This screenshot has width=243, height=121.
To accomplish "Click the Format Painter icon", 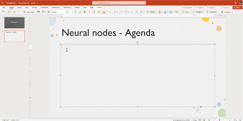I will [14, 12].
